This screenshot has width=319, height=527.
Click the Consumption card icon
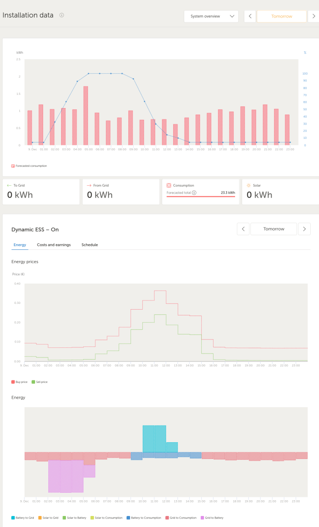coord(169,185)
